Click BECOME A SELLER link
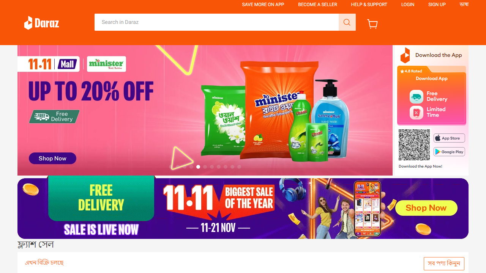The image size is (486, 273). (x=317, y=5)
